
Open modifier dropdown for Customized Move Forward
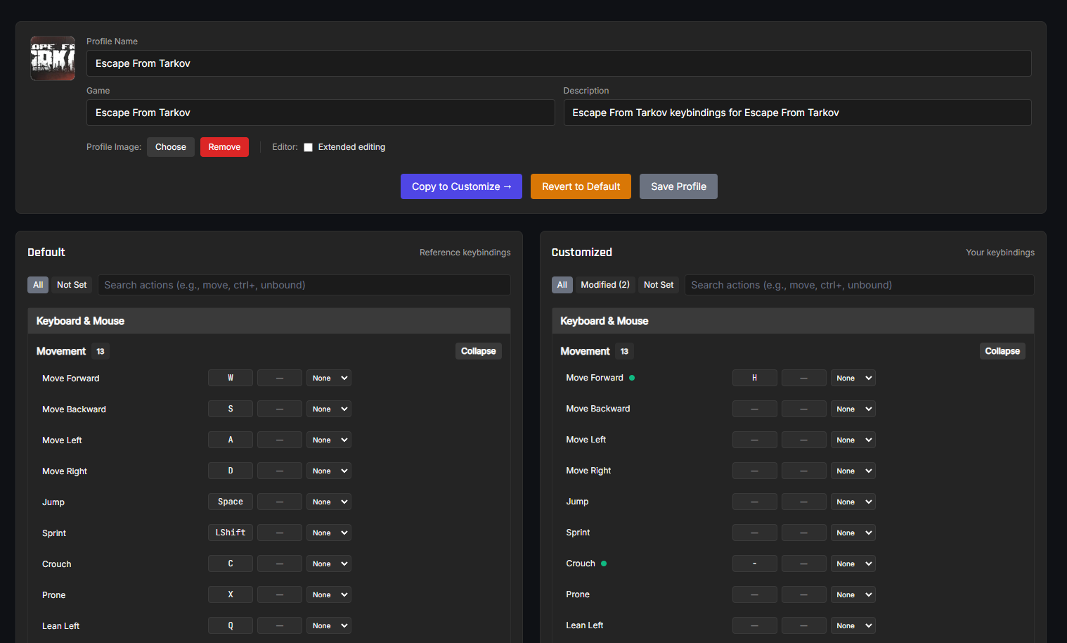pos(853,378)
